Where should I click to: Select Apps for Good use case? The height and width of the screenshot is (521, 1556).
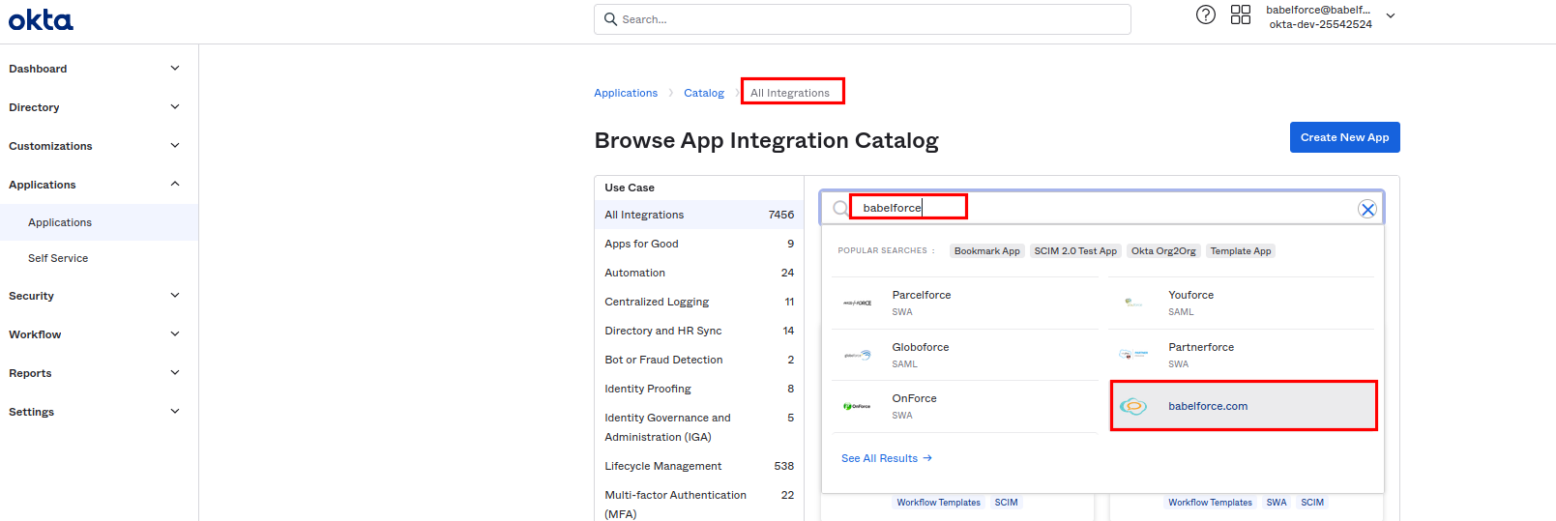coord(699,244)
